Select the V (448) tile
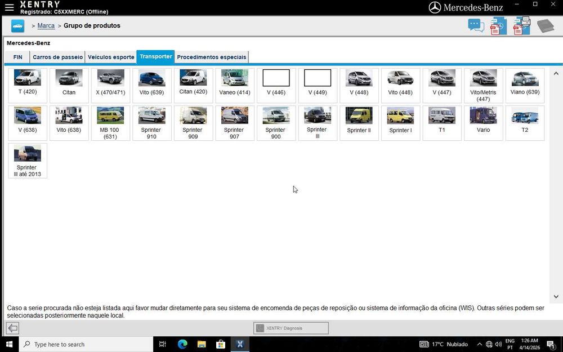This screenshot has height=352, width=563. pos(359,86)
